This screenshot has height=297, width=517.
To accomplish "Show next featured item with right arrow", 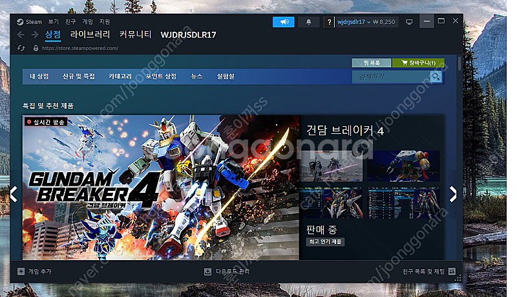I will pos(454,194).
